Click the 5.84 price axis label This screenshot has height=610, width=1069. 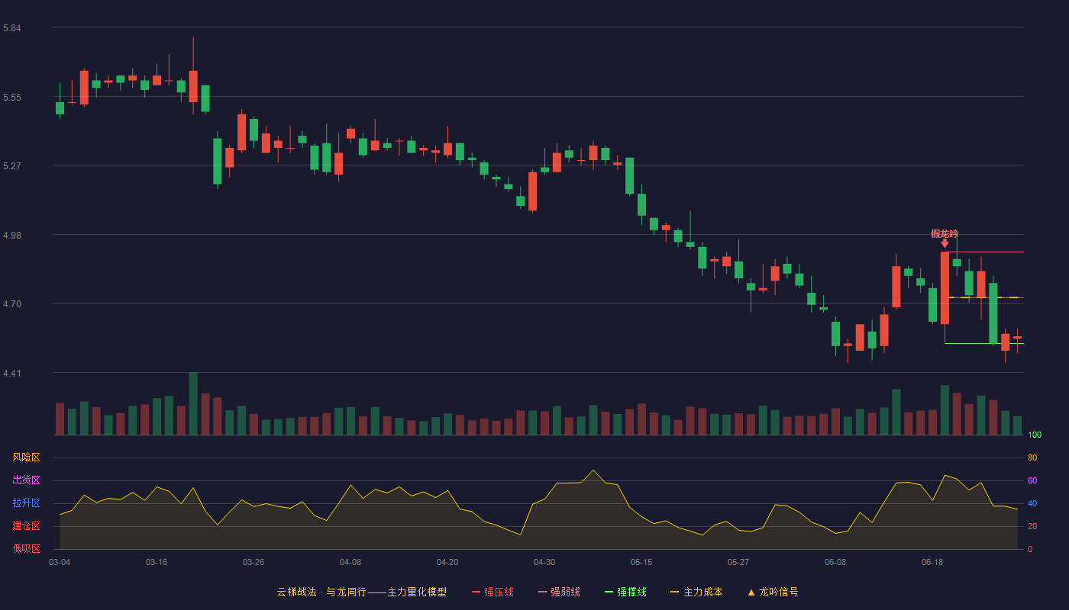pyautogui.click(x=12, y=28)
